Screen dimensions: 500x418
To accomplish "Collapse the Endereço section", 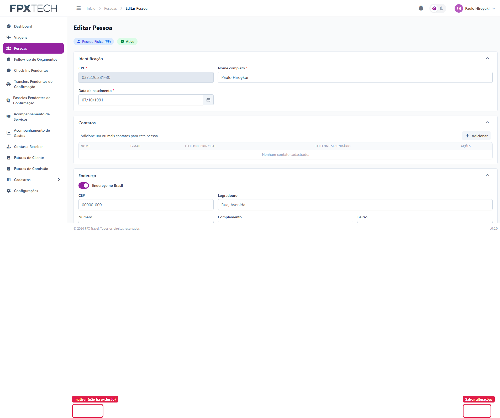I will [487, 175].
